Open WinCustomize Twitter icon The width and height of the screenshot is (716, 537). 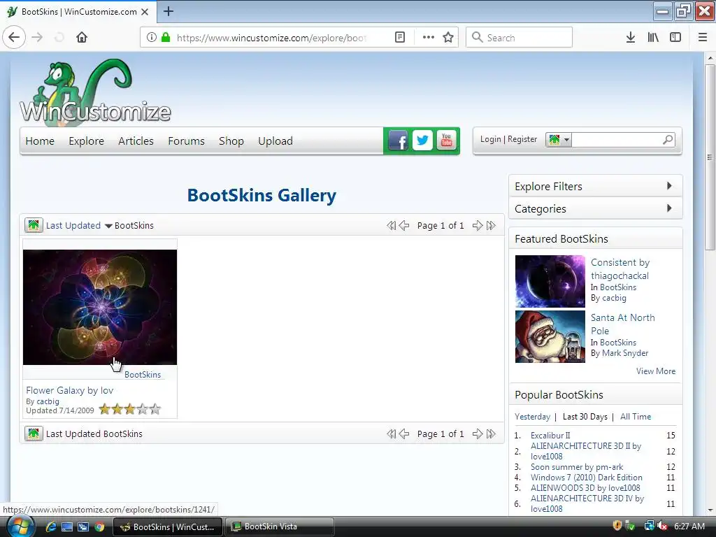[422, 141]
